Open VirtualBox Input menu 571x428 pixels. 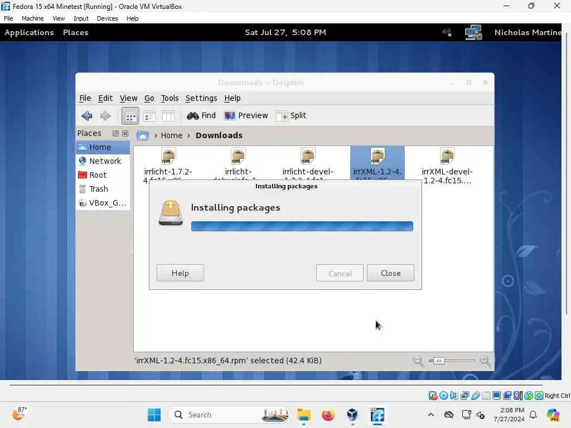[x=81, y=18]
